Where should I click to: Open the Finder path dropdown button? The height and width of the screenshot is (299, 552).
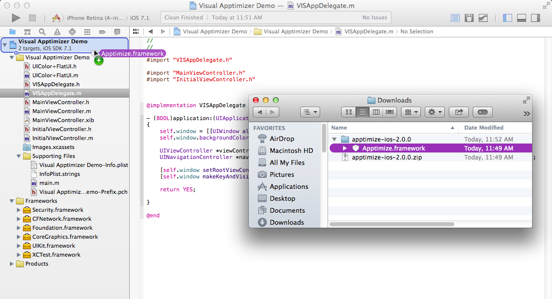coord(310,112)
